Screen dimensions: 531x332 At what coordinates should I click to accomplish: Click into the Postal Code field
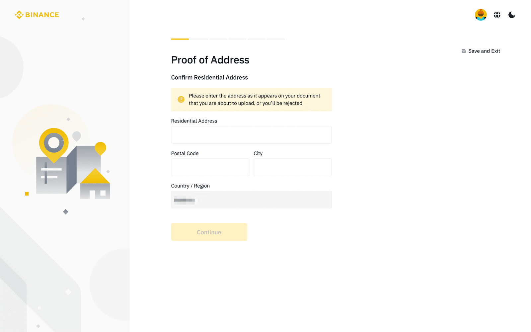(210, 167)
